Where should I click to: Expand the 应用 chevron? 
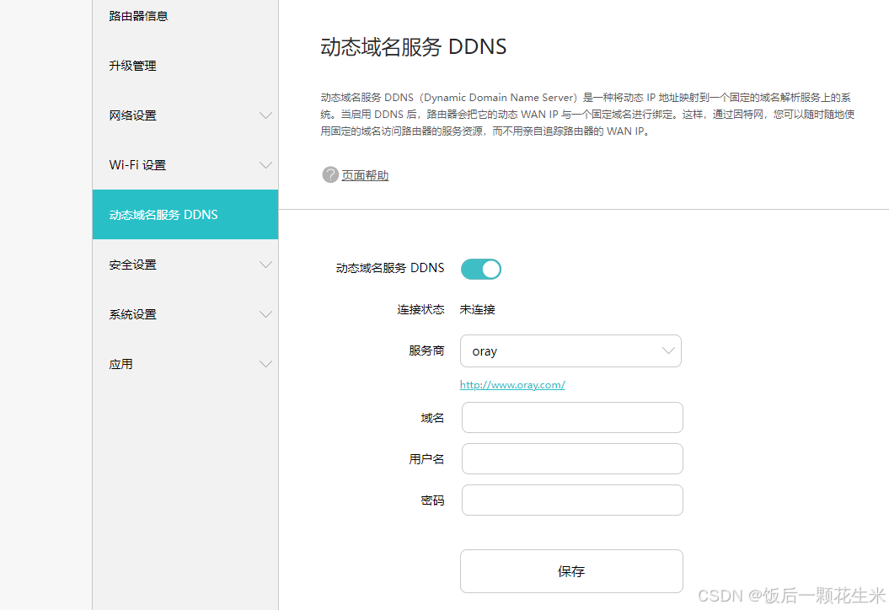tap(265, 364)
